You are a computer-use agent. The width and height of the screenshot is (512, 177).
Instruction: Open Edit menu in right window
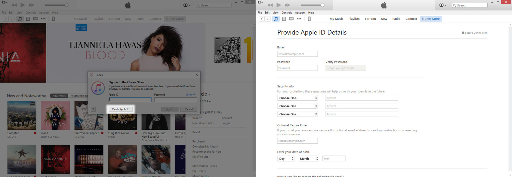pyautogui.click(x=267, y=12)
